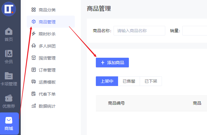Open the 优惠券 coupon icon
The image size is (207, 135).
(x=9, y=98)
